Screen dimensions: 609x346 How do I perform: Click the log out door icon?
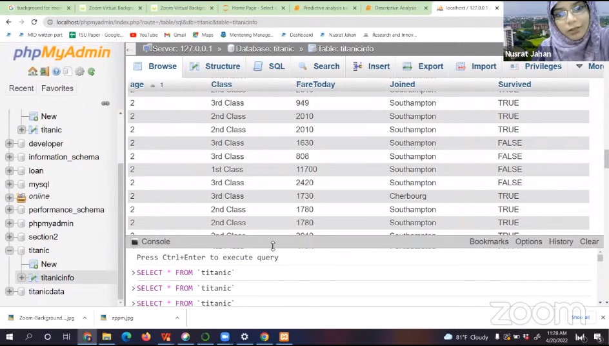[x=45, y=72]
